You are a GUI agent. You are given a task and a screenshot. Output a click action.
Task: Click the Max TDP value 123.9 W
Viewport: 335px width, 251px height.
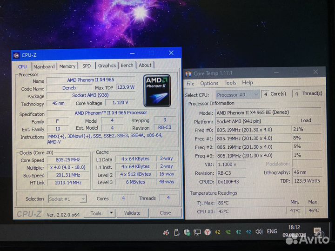pos(126,87)
